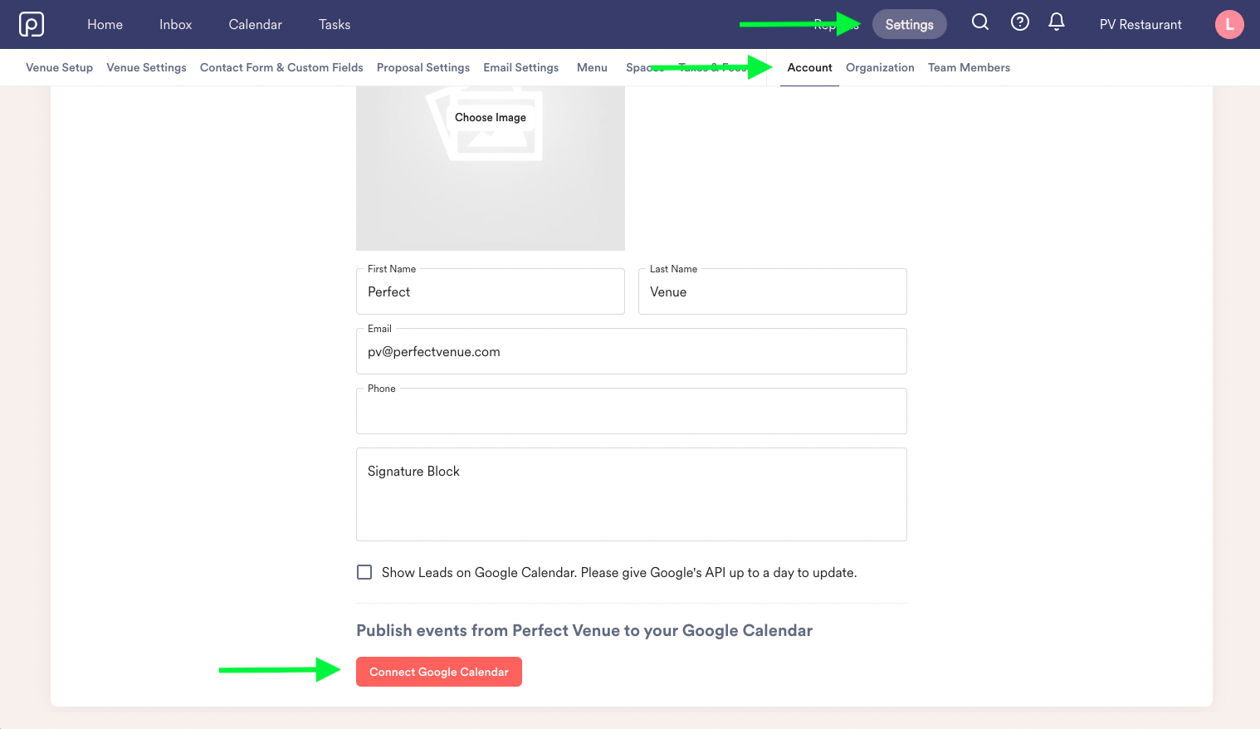Click the help question mark icon
The image size is (1260, 729).
(1020, 23)
